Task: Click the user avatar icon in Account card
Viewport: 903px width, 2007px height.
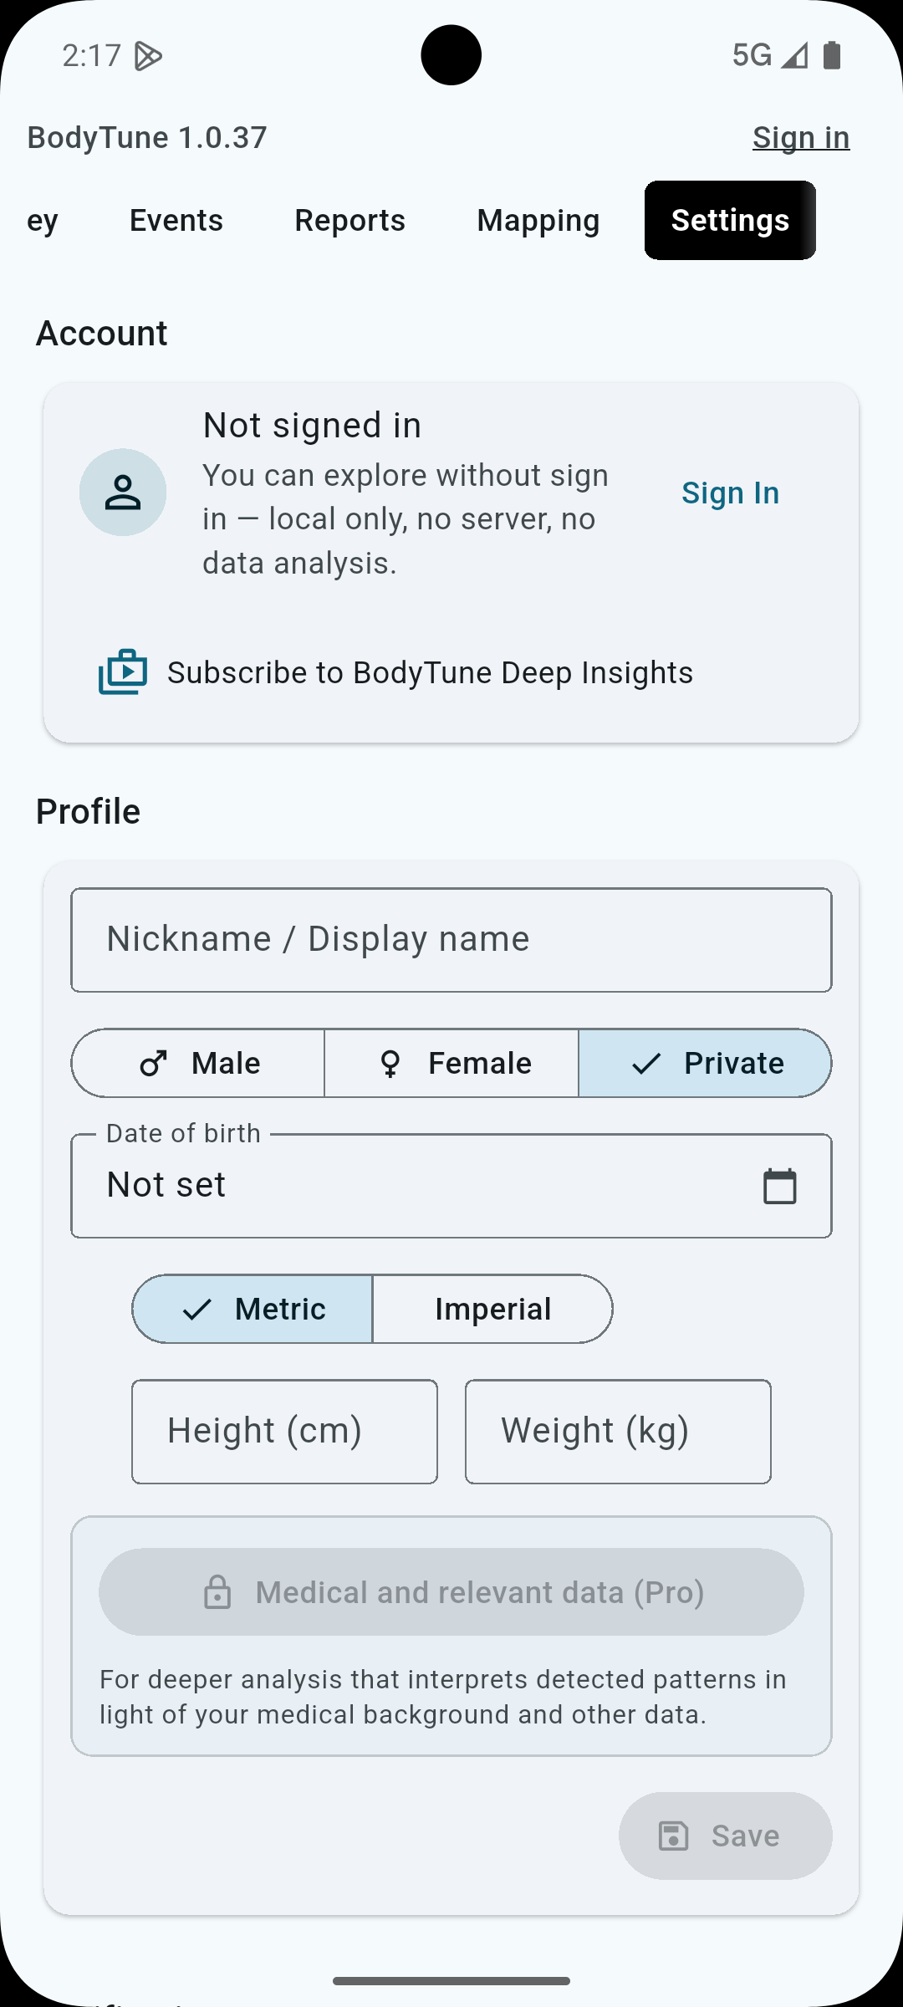Action: (123, 493)
